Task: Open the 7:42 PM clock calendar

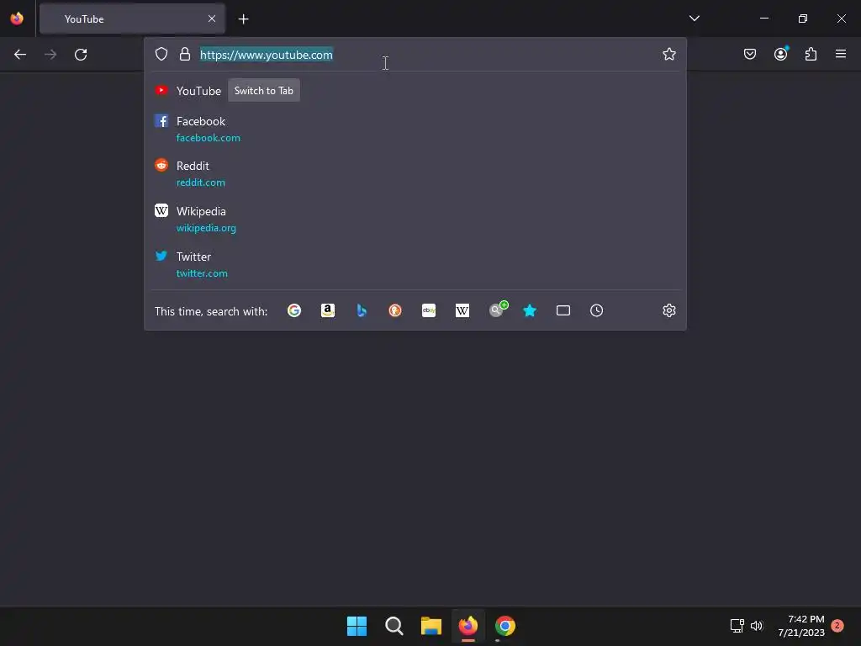Action: [801, 626]
